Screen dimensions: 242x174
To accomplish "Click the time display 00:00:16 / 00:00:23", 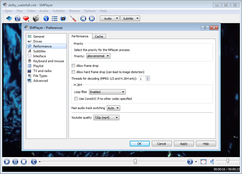I will pyautogui.click(x=226, y=169).
